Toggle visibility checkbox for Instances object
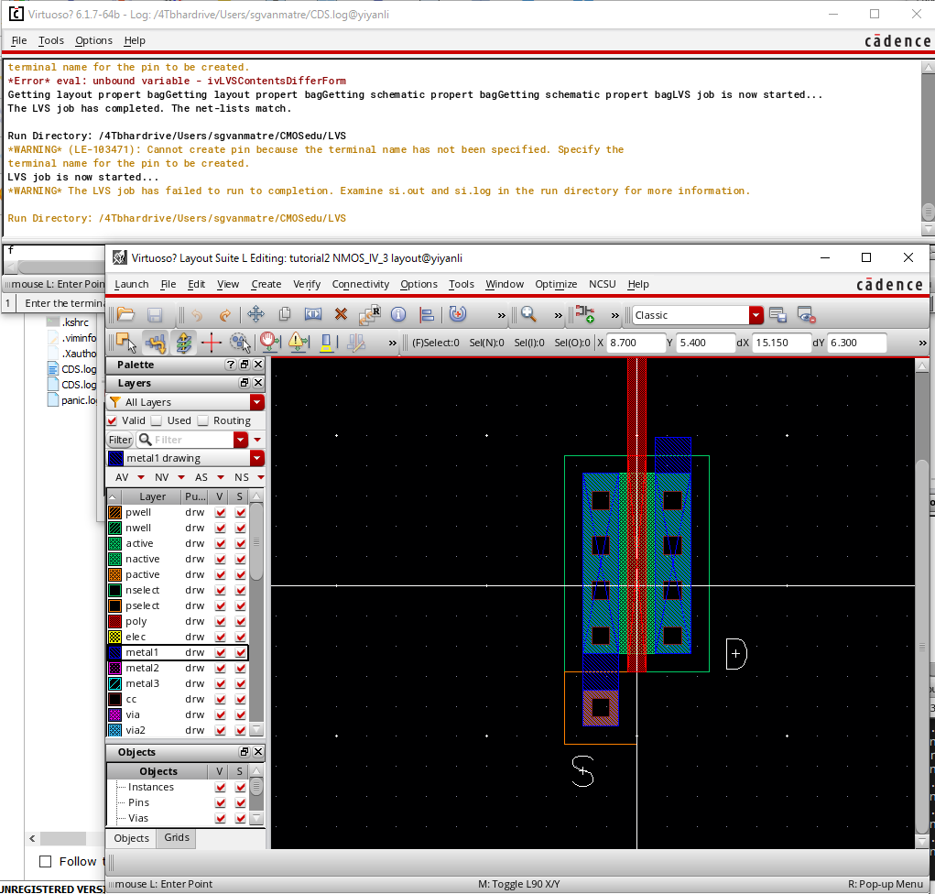 pos(221,787)
